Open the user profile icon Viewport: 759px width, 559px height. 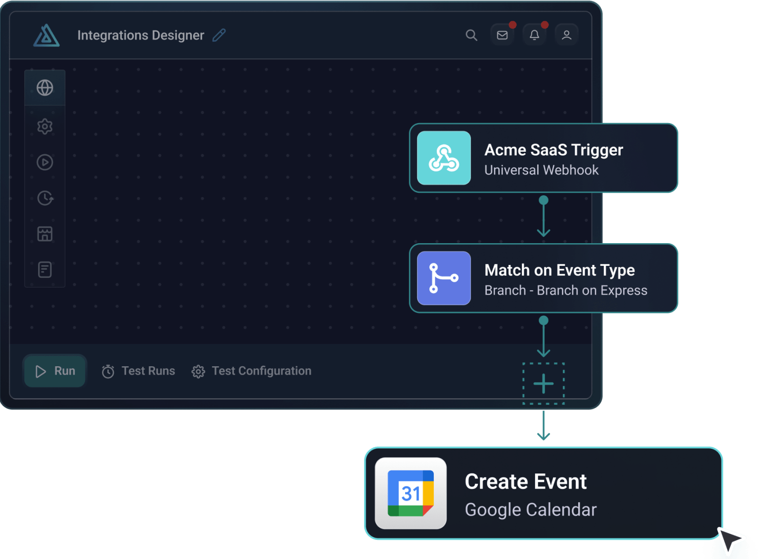tap(566, 35)
